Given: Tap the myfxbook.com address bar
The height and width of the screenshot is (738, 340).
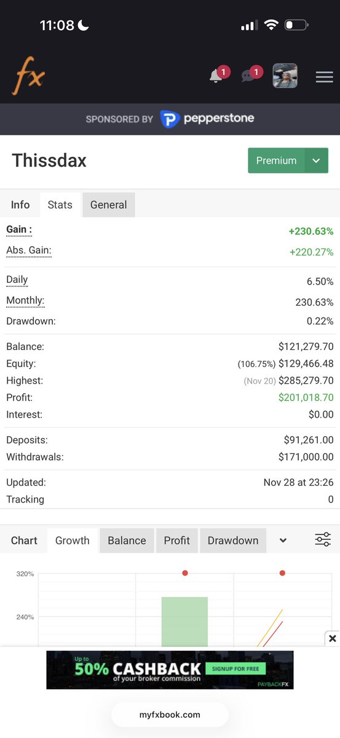Looking at the screenshot, I should pyautogui.click(x=170, y=715).
